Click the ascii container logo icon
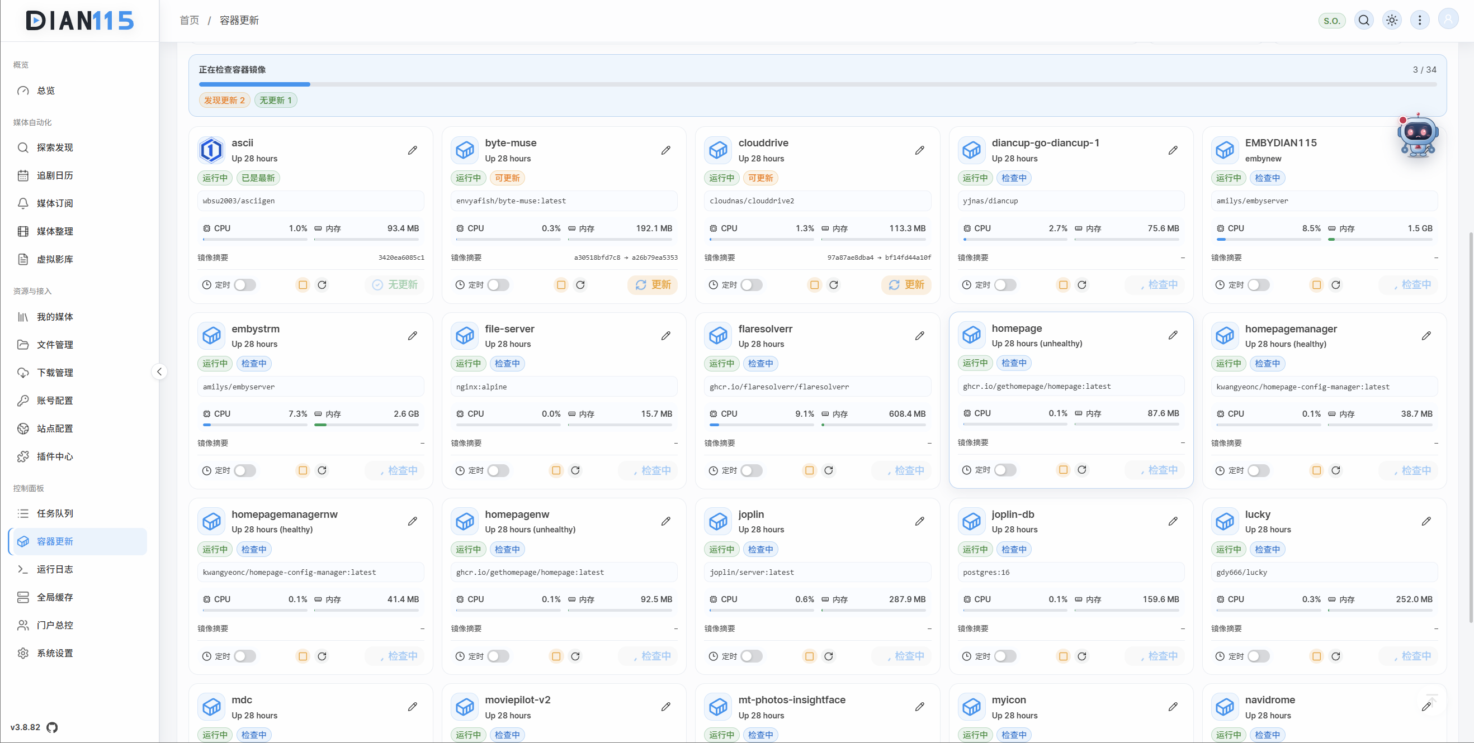 211,150
